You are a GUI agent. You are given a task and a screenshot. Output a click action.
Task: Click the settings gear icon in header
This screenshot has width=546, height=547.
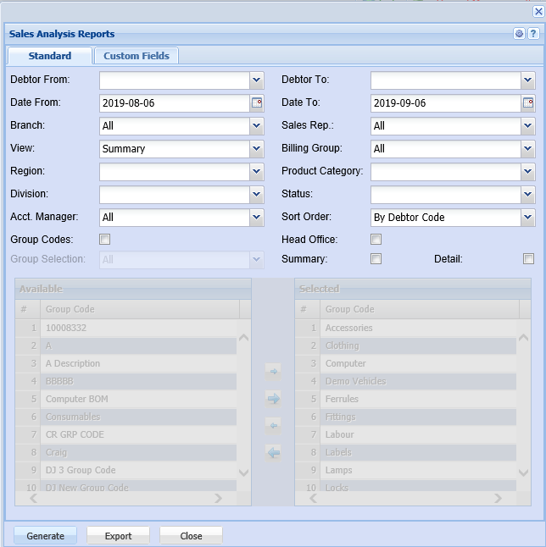519,34
